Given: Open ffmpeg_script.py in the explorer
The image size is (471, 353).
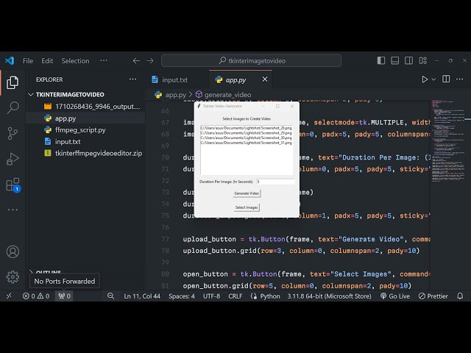Looking at the screenshot, I should click(79, 129).
